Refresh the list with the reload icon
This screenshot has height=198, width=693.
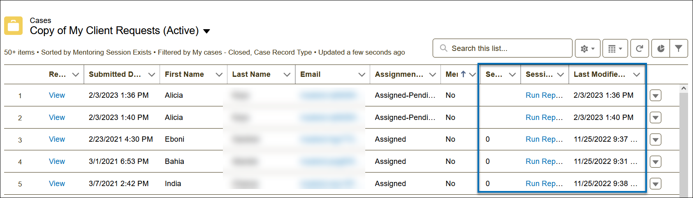639,49
